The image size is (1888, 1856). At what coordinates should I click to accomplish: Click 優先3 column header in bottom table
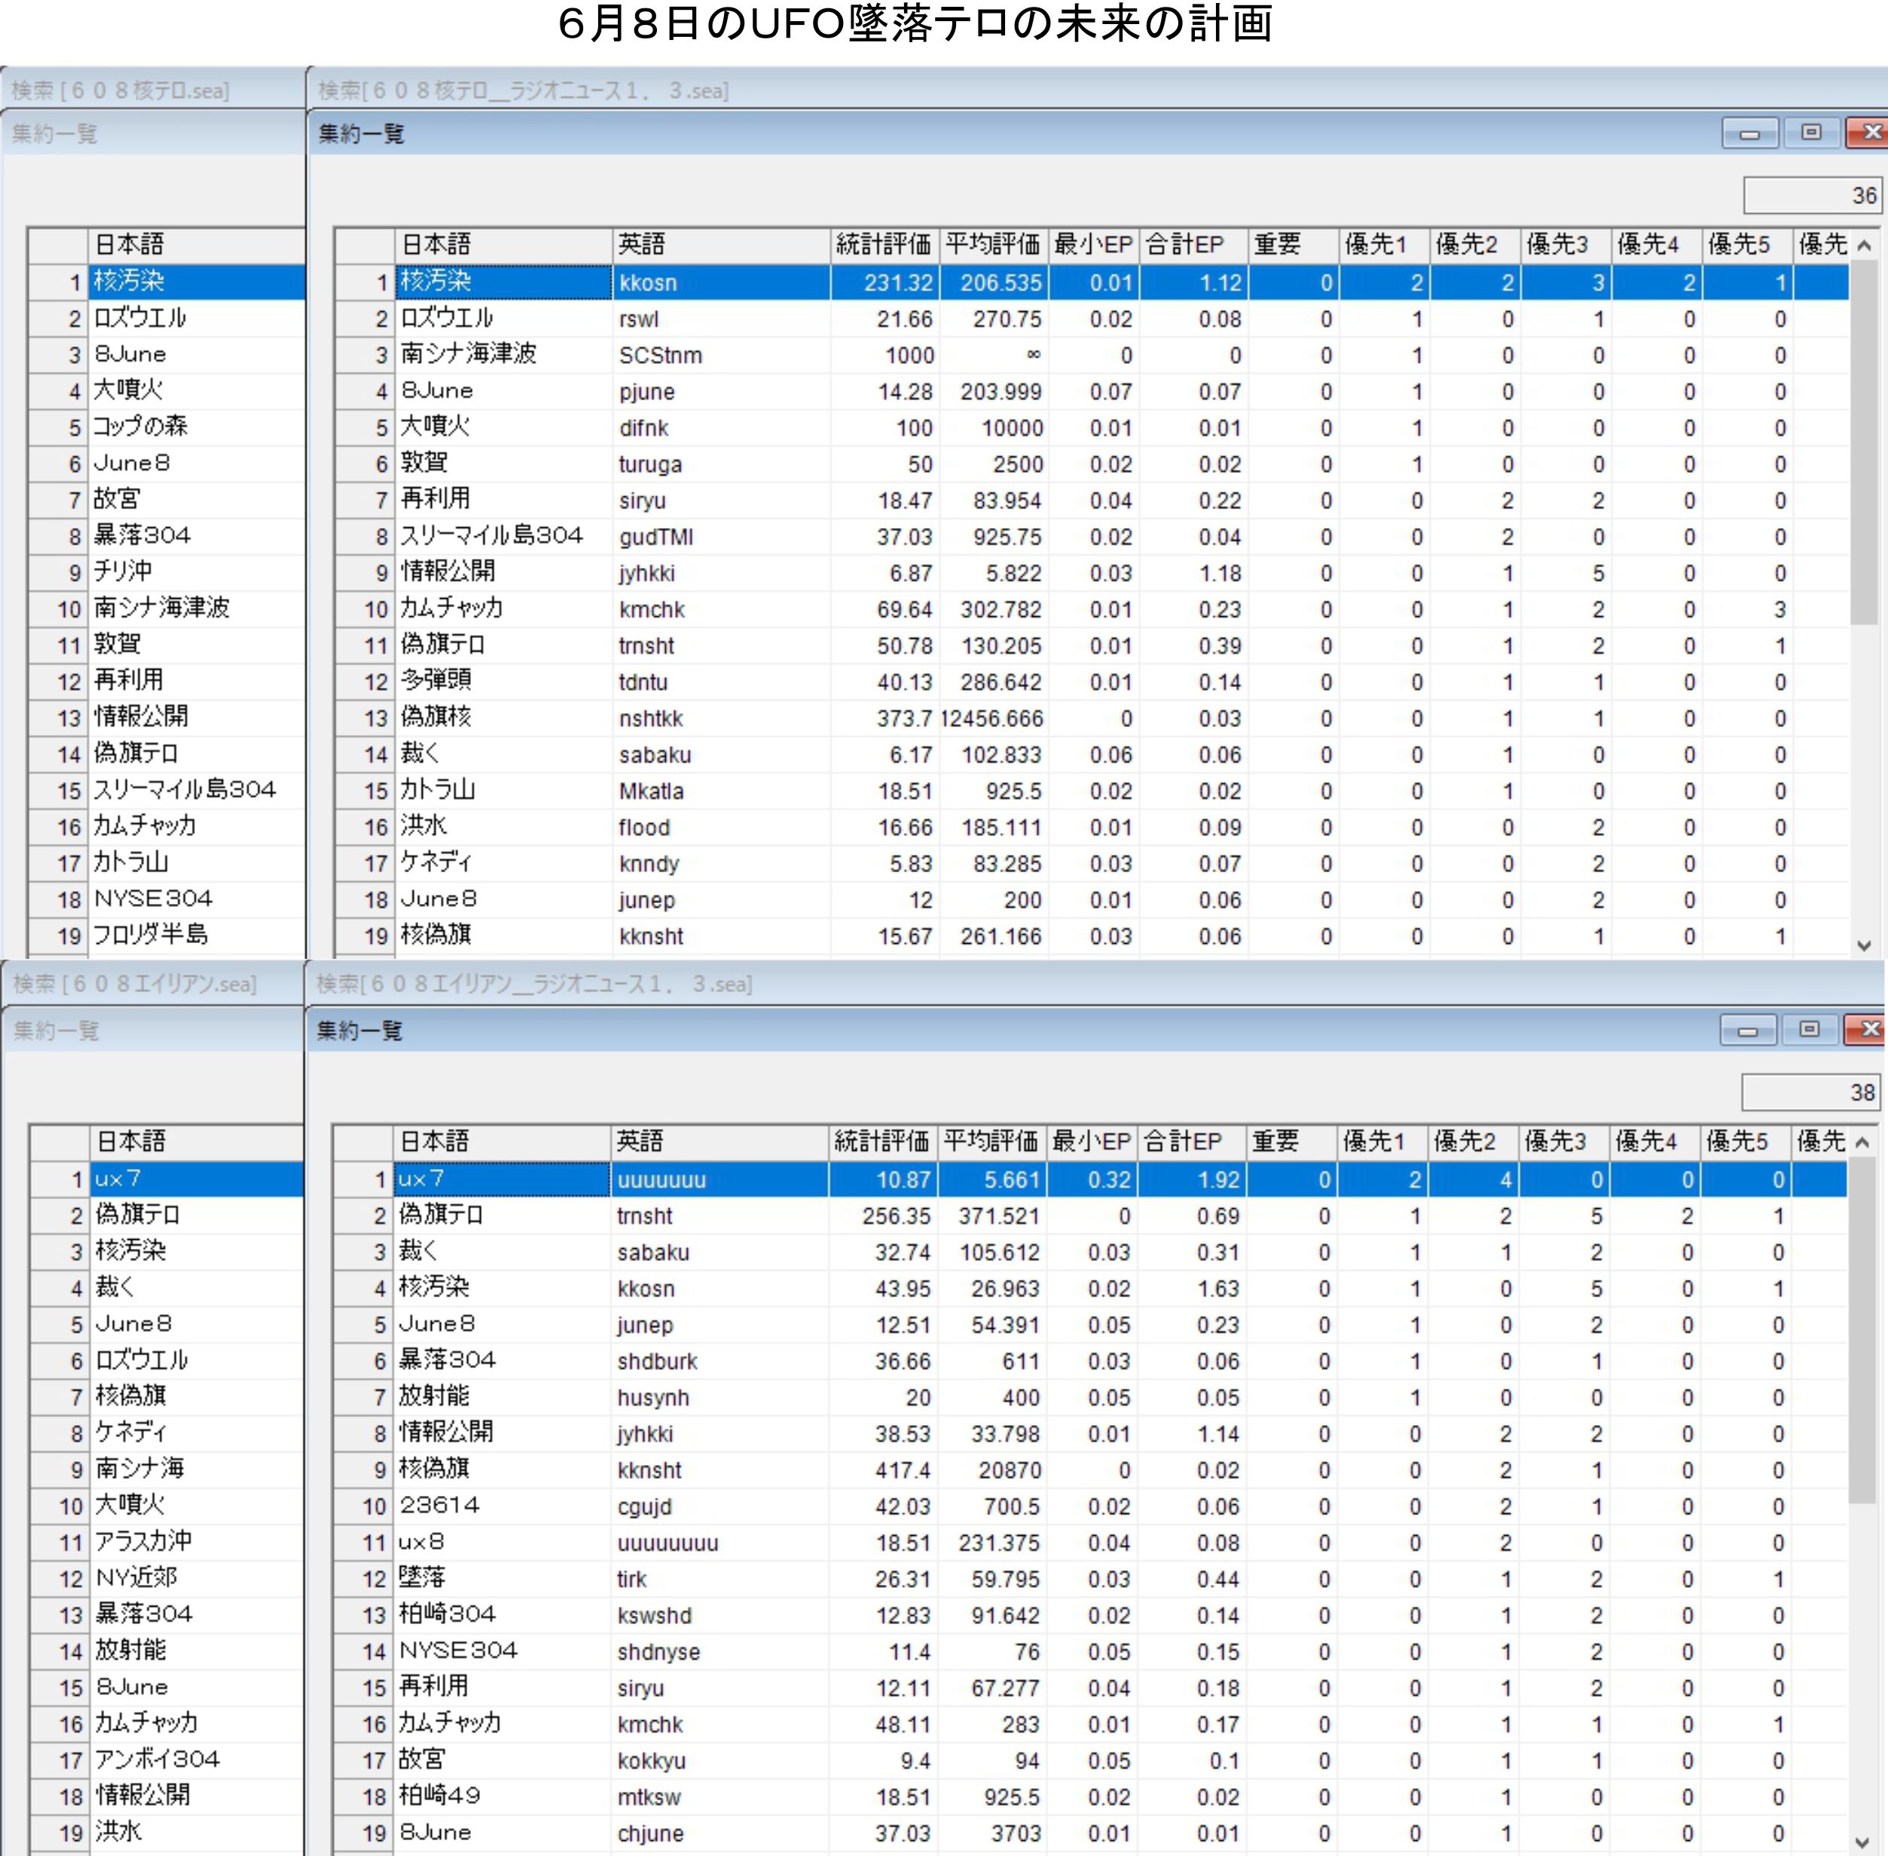pyautogui.click(x=1564, y=1141)
